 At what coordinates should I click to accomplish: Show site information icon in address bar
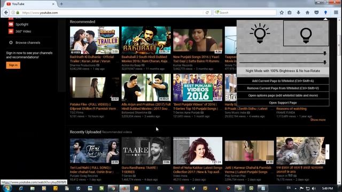(13, 13)
